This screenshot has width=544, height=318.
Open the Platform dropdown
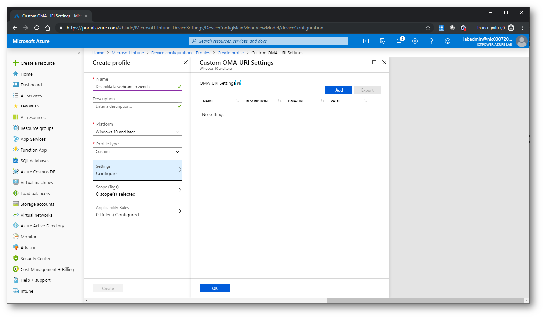coord(138,132)
